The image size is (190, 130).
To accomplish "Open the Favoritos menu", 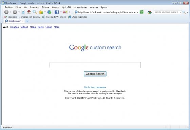I will [x=35, y=7].
